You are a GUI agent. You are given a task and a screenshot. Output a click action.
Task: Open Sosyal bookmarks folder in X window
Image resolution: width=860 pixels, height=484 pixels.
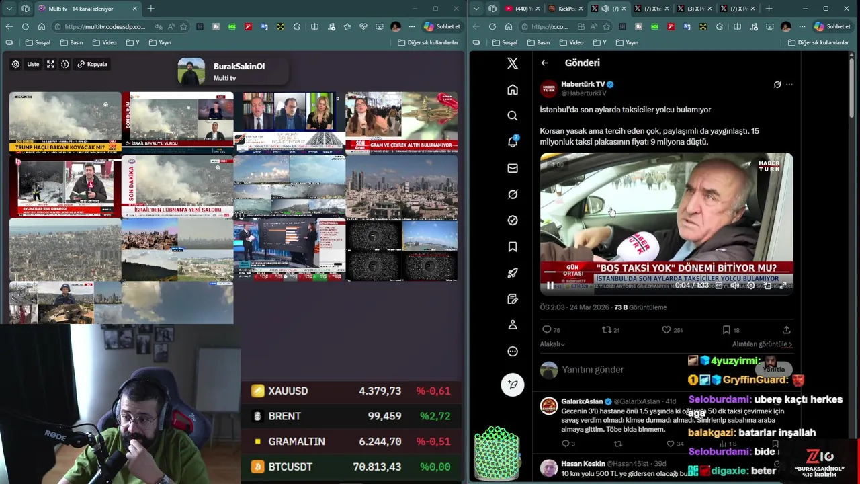(505, 42)
